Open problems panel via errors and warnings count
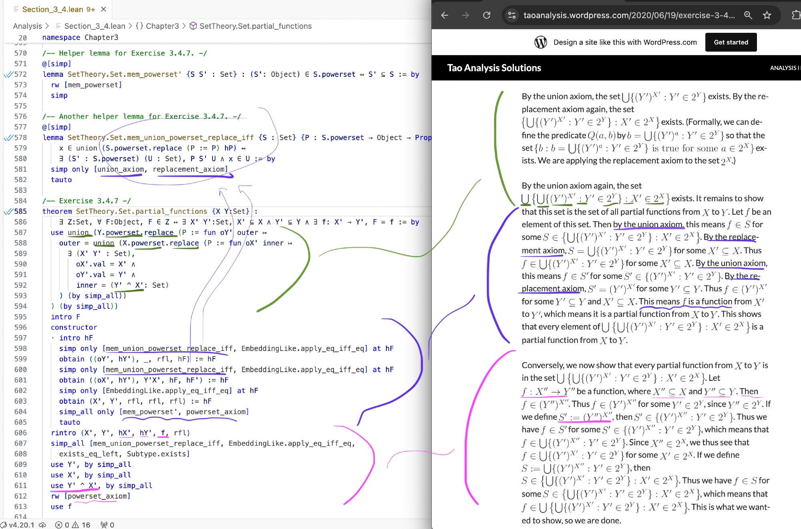Screen dimensions: 801x529 pos(73,525)
